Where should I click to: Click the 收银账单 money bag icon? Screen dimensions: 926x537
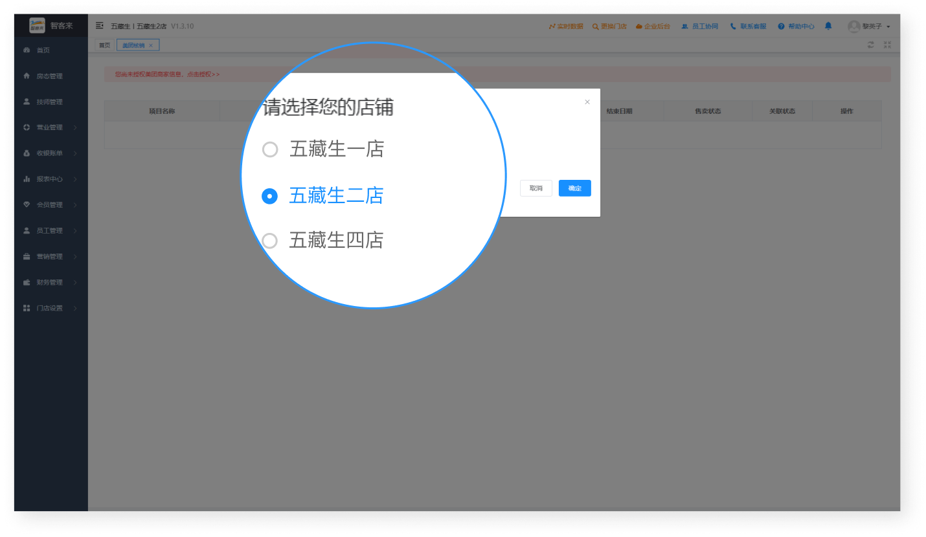coord(27,153)
